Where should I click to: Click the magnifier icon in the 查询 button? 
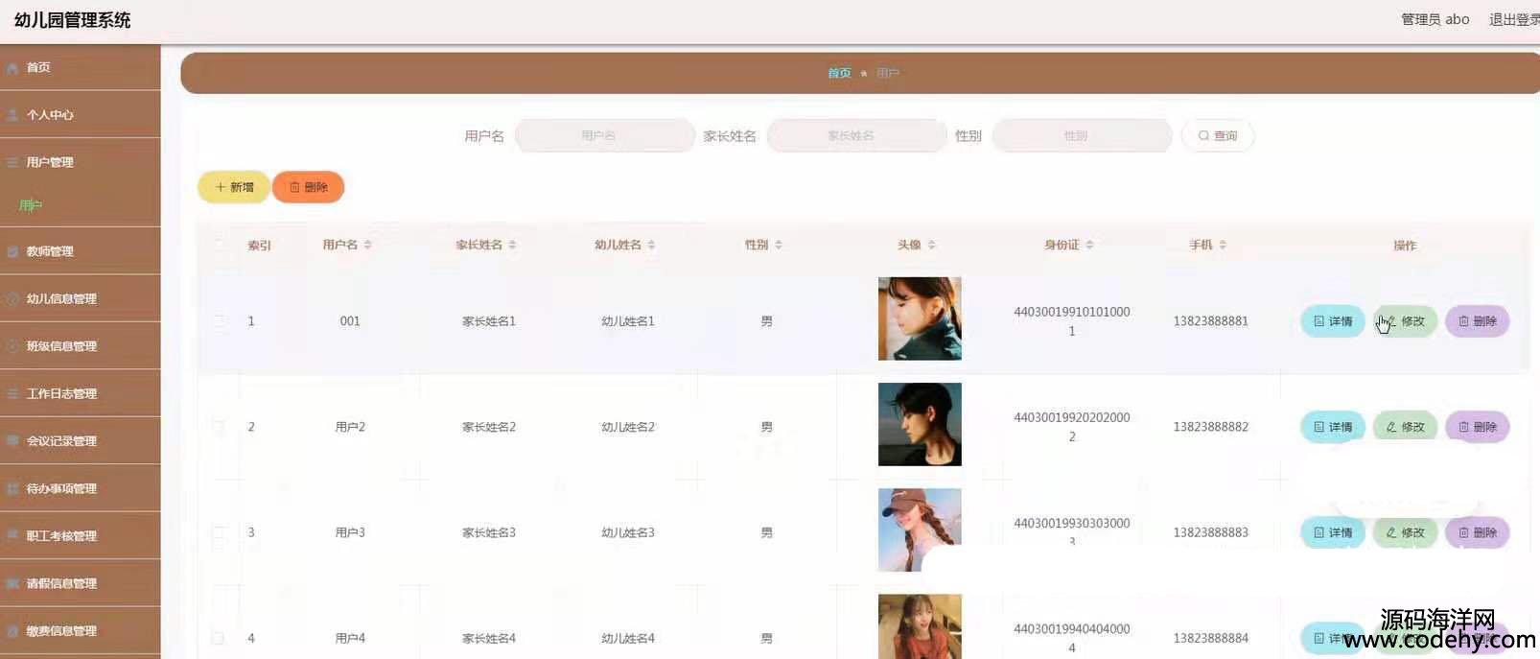(1203, 136)
